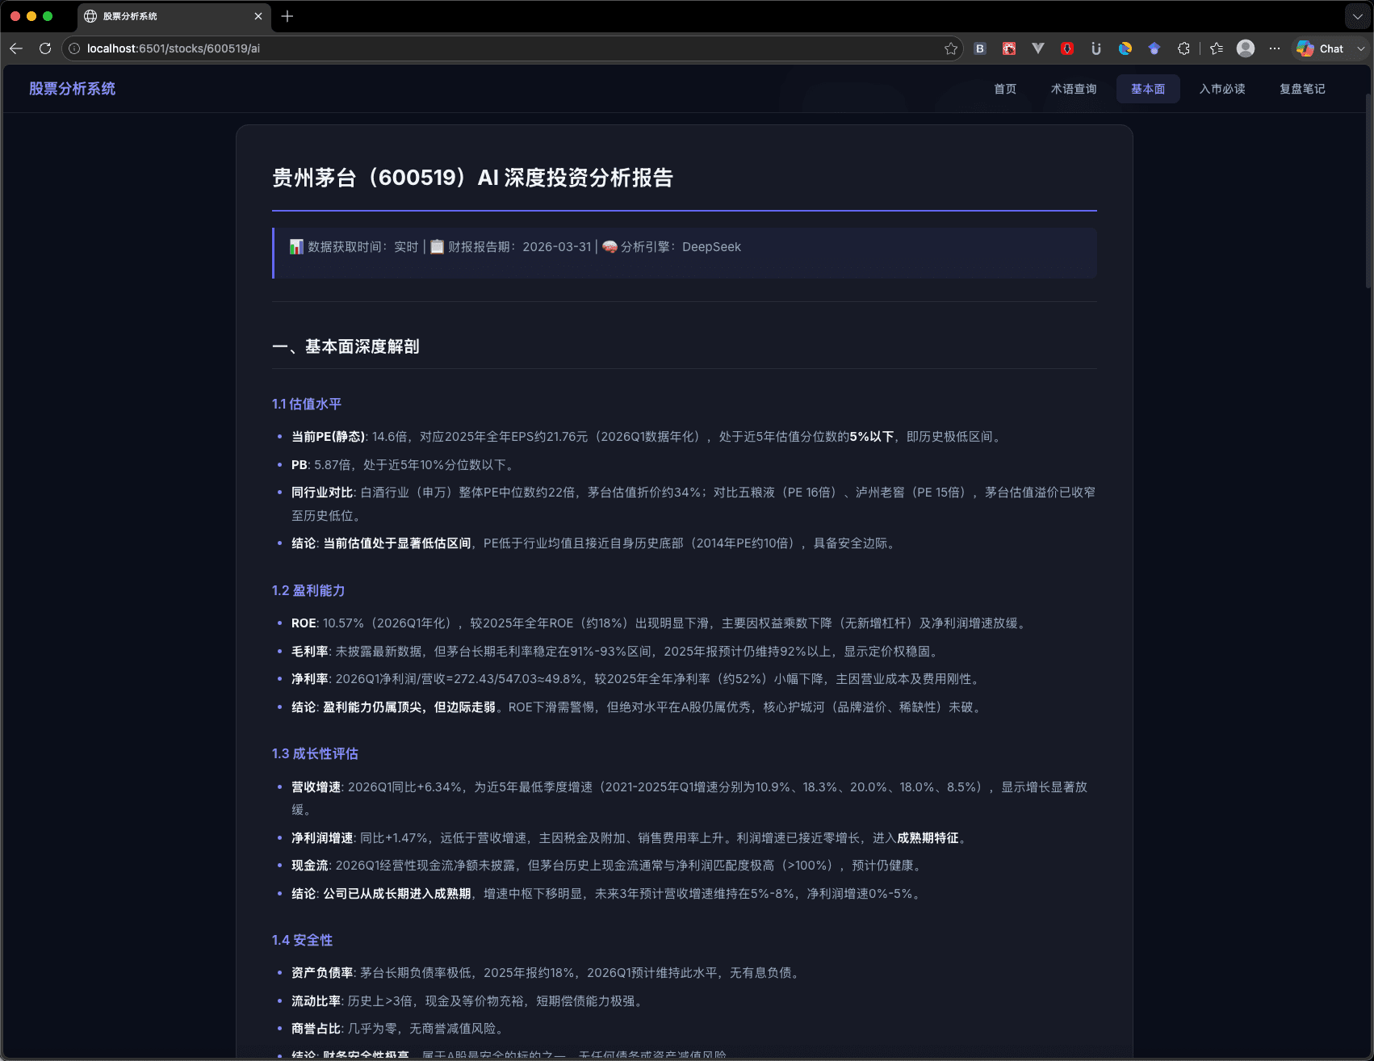Viewport: 1374px width, 1061px height.
Task: Click the 股票分析系统 site logo
Action: 73,89
